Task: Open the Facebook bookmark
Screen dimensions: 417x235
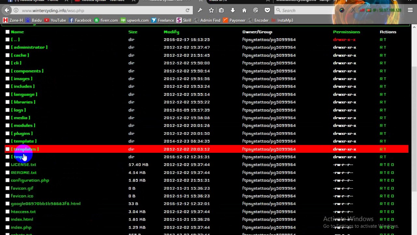Action: (x=80, y=20)
